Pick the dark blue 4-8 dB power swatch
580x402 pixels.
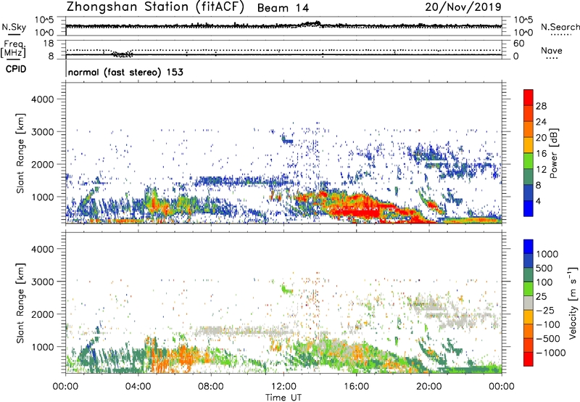[529, 193]
